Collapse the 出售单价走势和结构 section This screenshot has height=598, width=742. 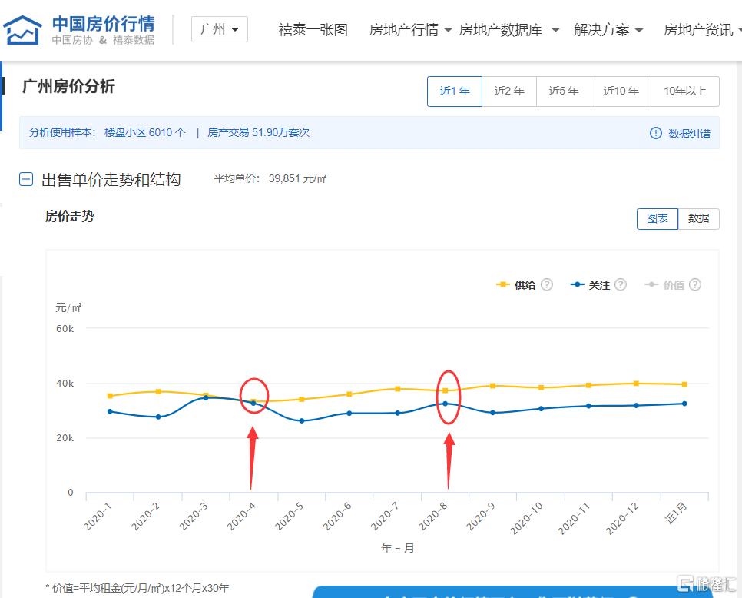coord(25,179)
